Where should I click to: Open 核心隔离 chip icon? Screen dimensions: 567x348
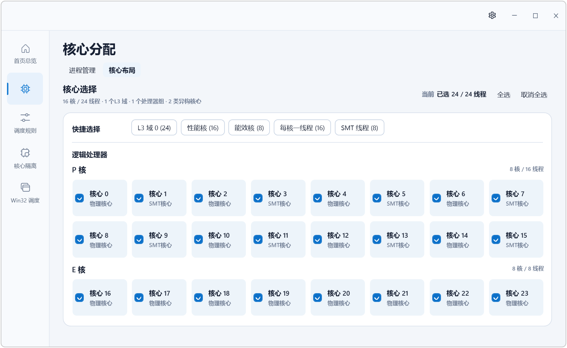[25, 153]
